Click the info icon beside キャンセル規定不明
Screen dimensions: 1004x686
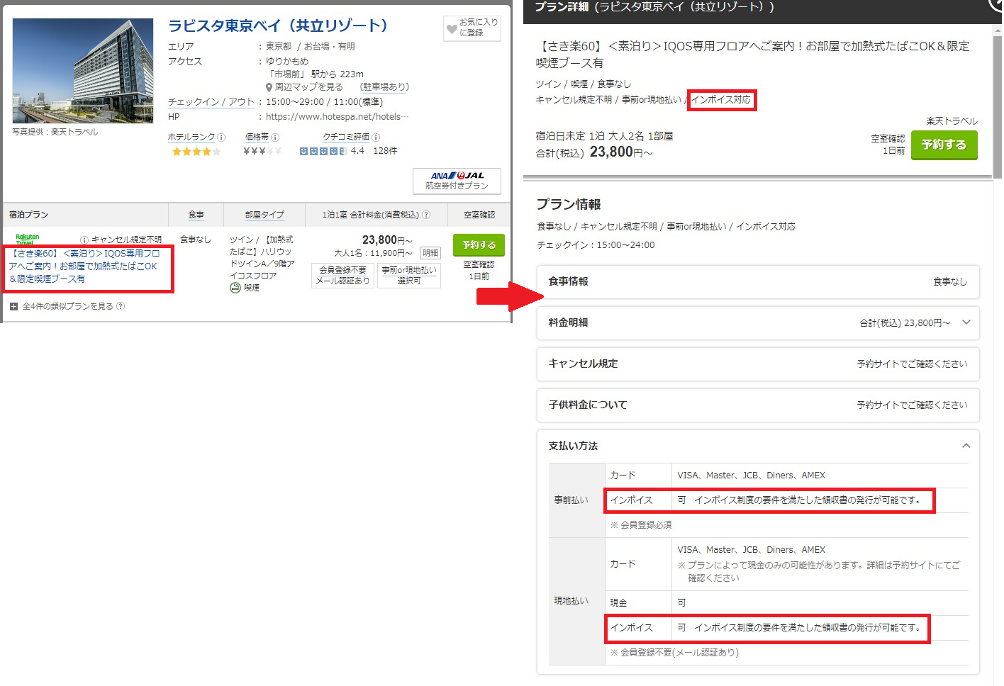(84, 240)
